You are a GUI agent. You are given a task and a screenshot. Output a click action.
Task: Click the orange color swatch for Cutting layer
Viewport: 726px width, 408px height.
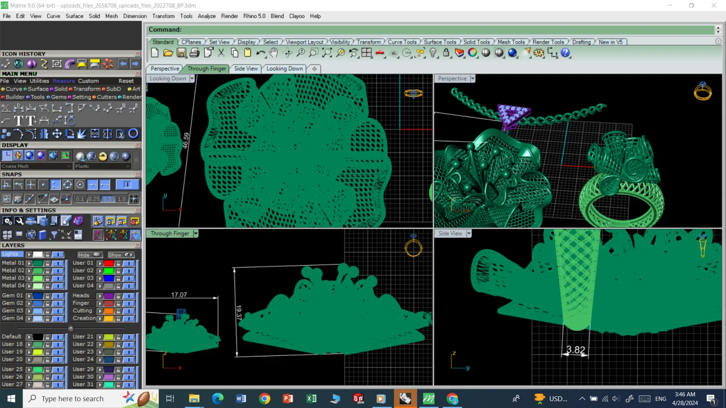point(108,311)
